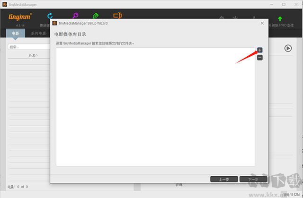Focus the 搜索 movie search field
The image size is (303, 198).
(29, 47)
